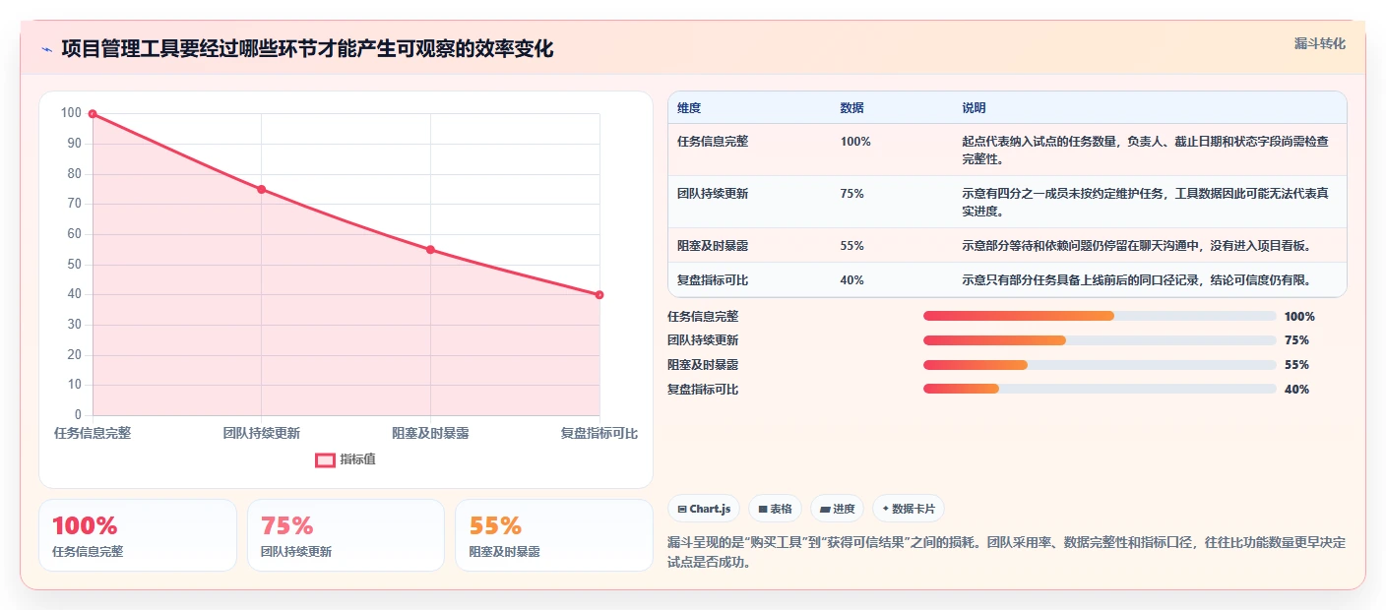Screen dimensions: 1386x610
Task: Select the 漏斗转化 label at top right
Action: (1319, 43)
